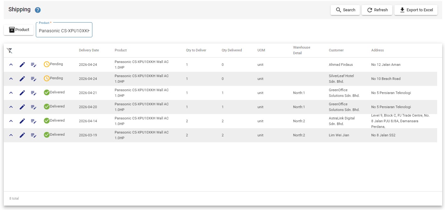
Task: Click Delivered checkmark in 2026-04-20 row
Action: click(47, 107)
